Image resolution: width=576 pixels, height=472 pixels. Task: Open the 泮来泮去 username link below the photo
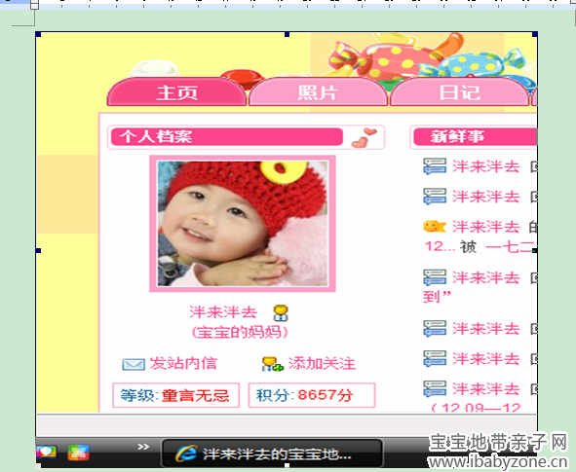[x=223, y=312]
